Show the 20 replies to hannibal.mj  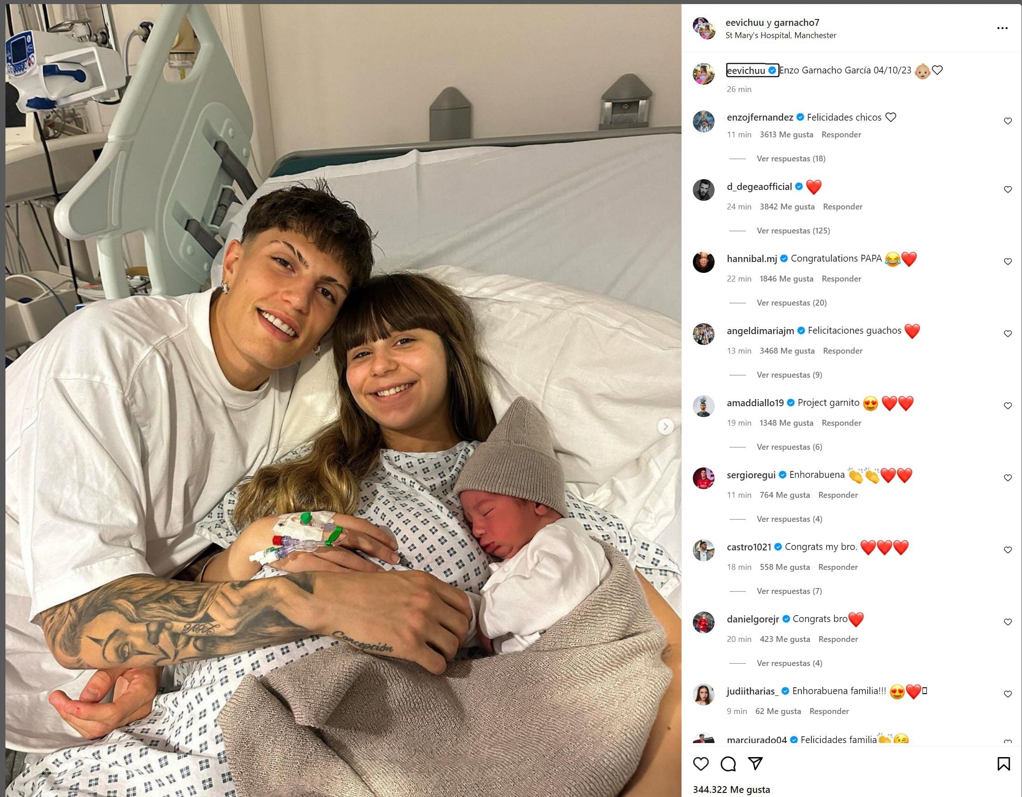point(791,303)
